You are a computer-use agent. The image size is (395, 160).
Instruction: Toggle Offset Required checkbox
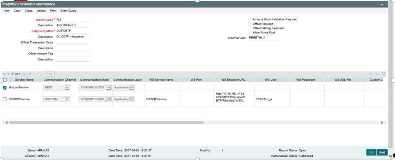(x=250, y=24)
